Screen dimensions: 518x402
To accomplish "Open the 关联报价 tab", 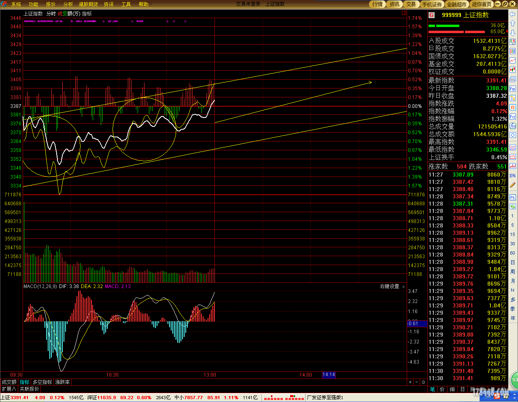I will pyautogui.click(x=30, y=389).
